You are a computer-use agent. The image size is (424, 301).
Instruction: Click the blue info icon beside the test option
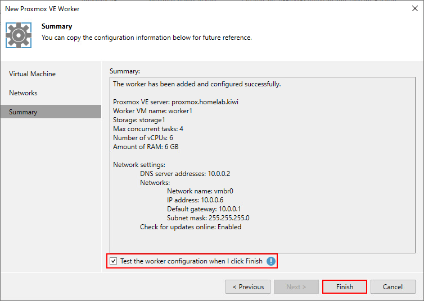coord(271,261)
